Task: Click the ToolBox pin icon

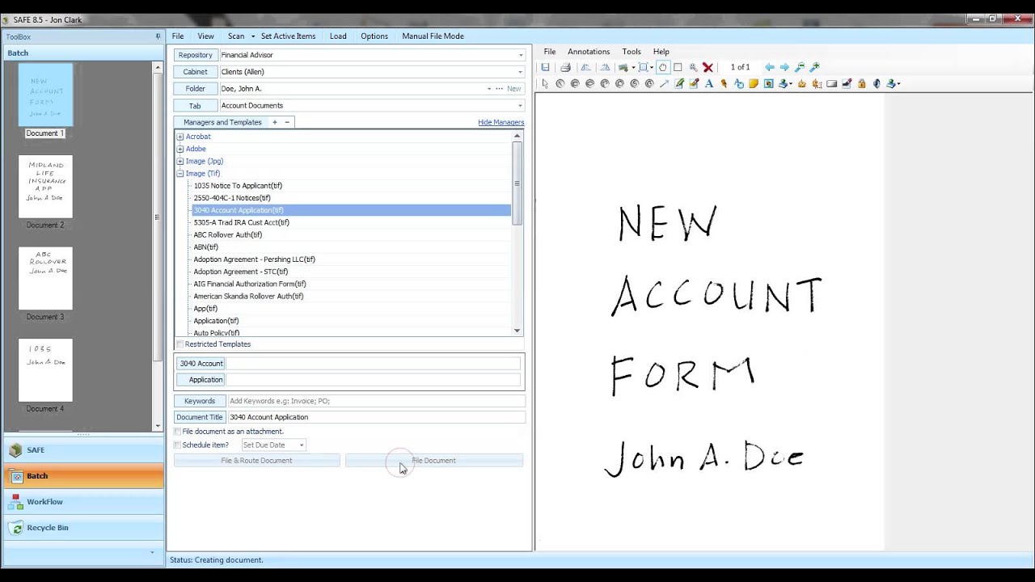Action: 158,36
